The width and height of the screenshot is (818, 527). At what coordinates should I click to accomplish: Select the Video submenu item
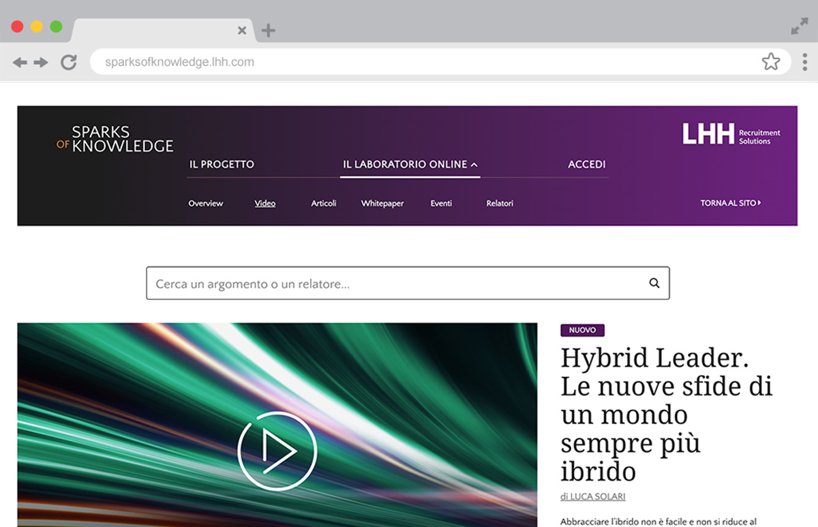[x=265, y=203]
